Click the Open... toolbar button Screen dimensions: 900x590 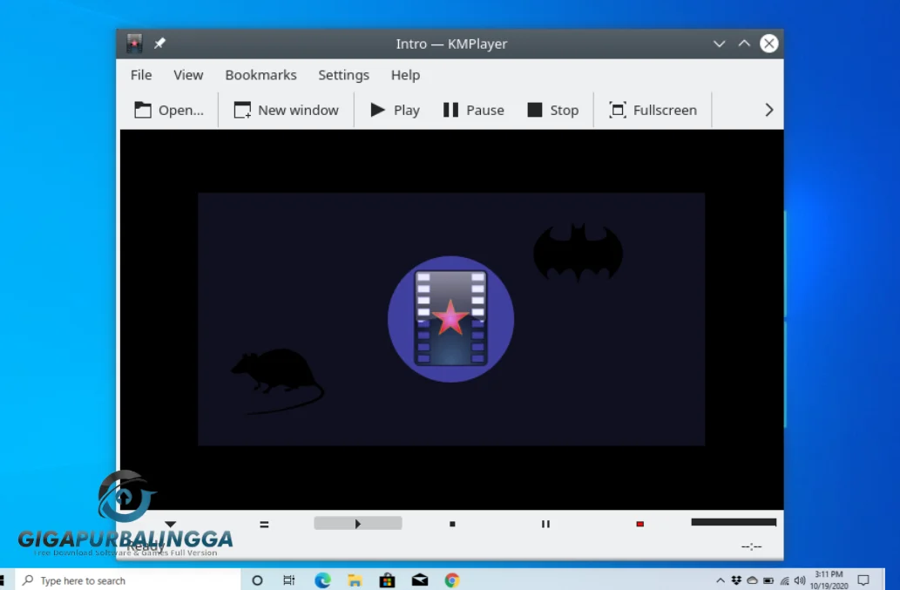[169, 110]
